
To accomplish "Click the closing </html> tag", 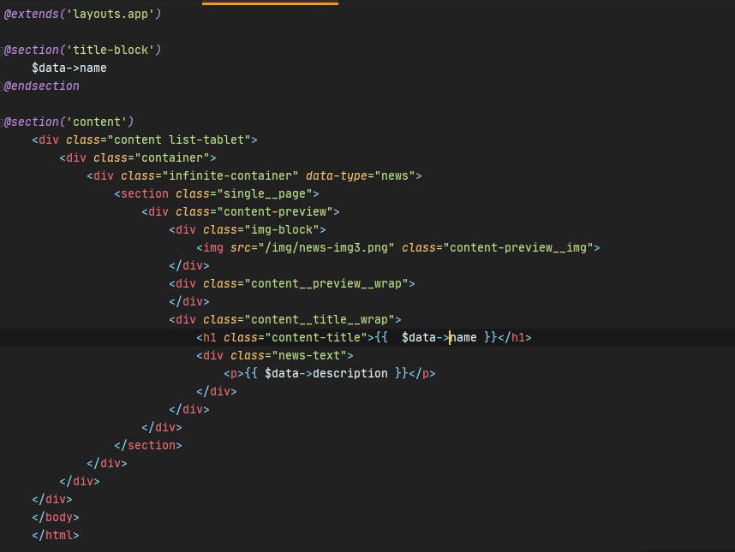I will pos(56,535).
